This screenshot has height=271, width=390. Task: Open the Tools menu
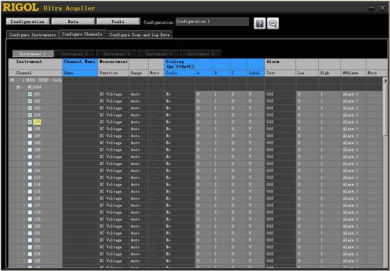pos(117,21)
